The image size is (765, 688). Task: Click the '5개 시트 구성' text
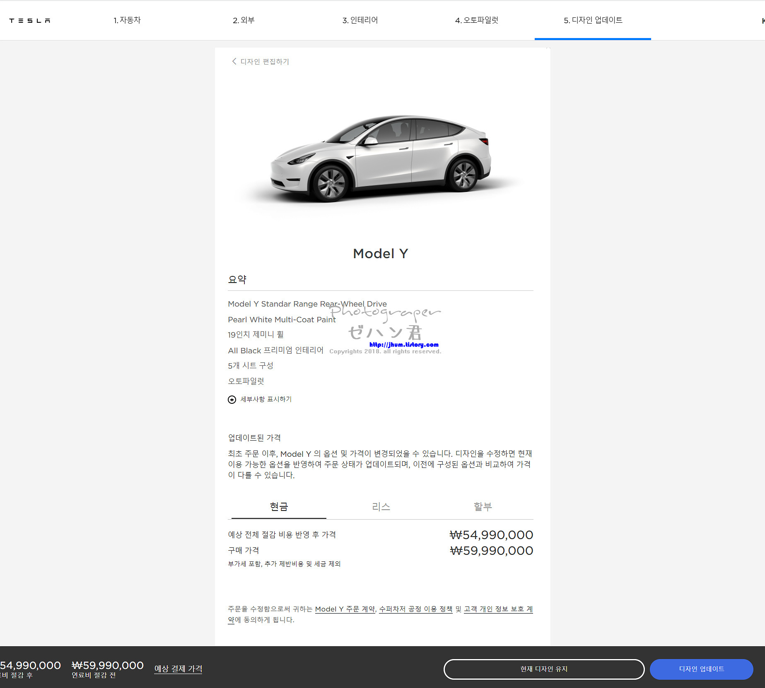point(251,366)
